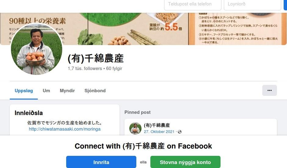Image resolution: width=287 pixels, height=168 pixels.
Task: Open the cover photo banner
Action: [143, 29]
